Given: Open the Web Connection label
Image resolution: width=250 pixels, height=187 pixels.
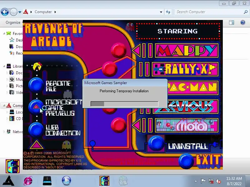Looking at the screenshot, I should pos(63,130).
